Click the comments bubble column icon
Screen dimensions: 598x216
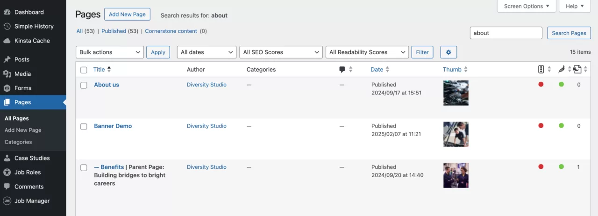tap(342, 70)
